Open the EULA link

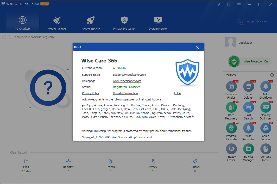(x=177, y=93)
